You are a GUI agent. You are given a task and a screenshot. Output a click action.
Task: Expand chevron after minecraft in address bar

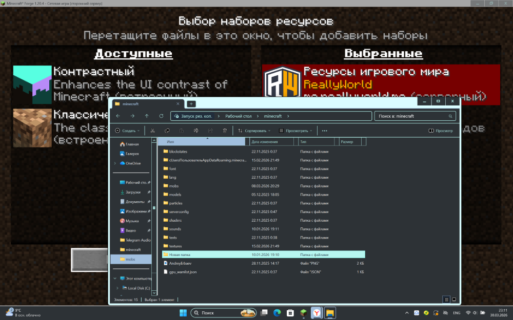click(x=288, y=116)
